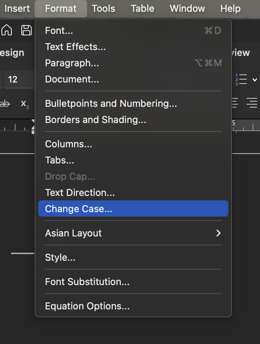260x344 pixels.
Task: Select Borders and Shading...
Action: 133,120
